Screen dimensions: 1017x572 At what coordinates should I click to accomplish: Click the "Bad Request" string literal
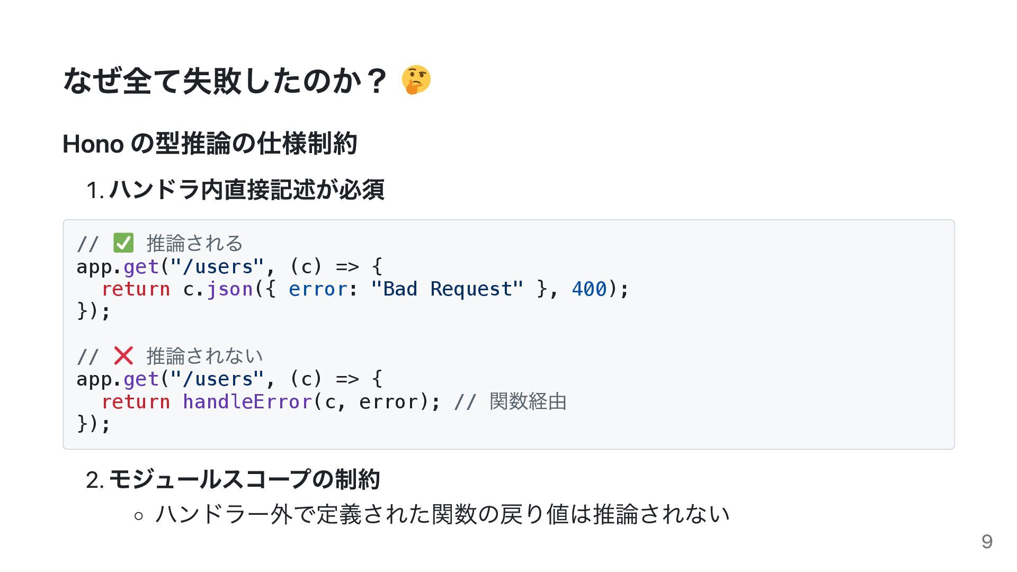pyautogui.click(x=447, y=289)
